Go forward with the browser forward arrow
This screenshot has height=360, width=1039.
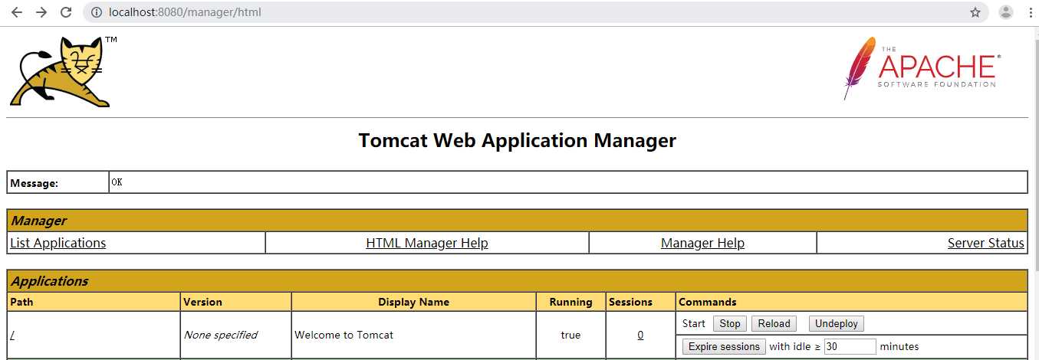[x=41, y=12]
